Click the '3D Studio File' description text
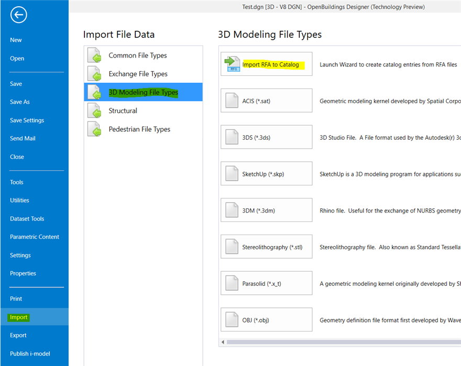461x366 pixels. pyautogui.click(x=390, y=138)
